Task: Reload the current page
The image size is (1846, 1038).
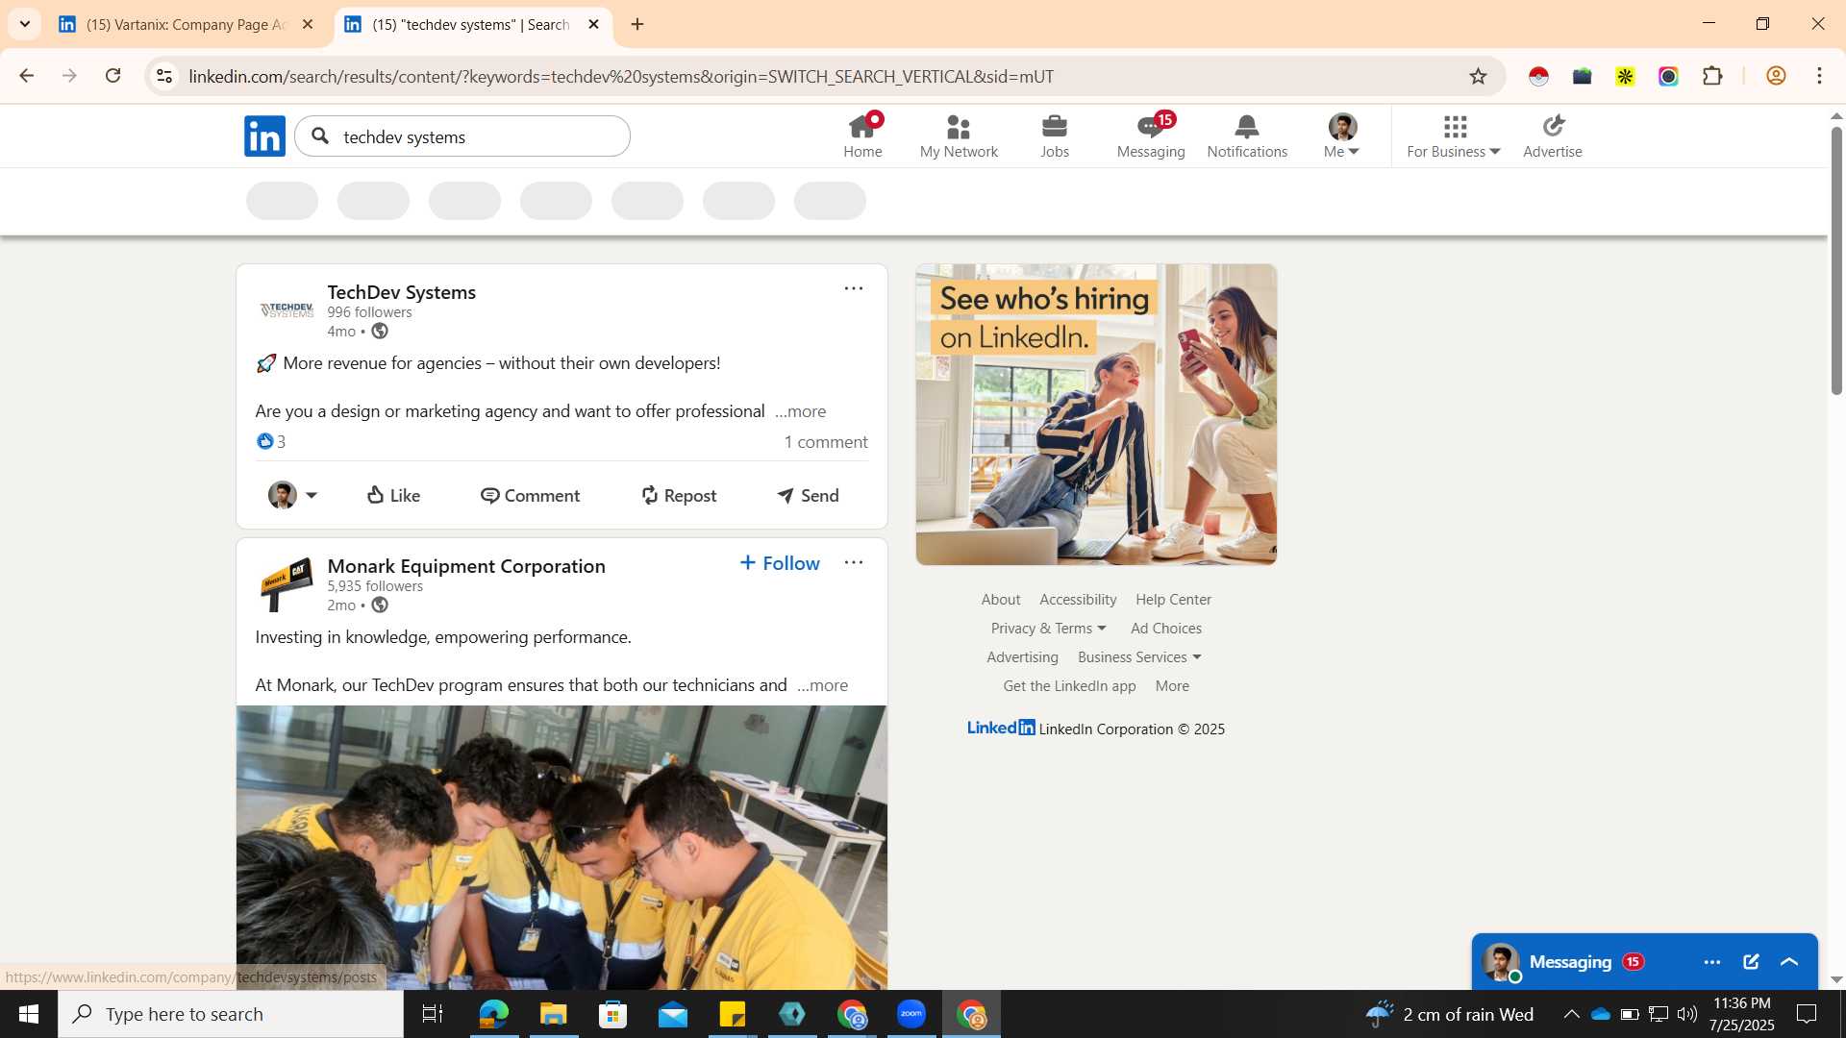Action: pyautogui.click(x=112, y=76)
